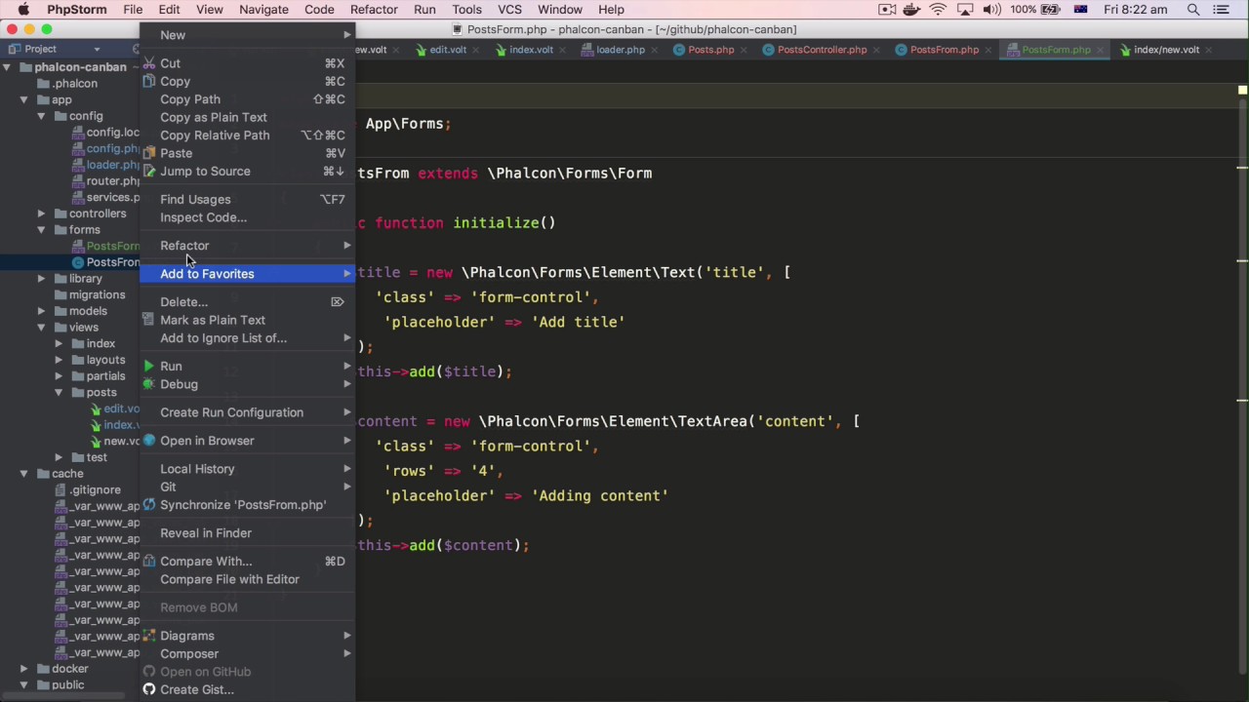Expand the controllers folder
Viewport: 1249px width, 702px height.
41,214
